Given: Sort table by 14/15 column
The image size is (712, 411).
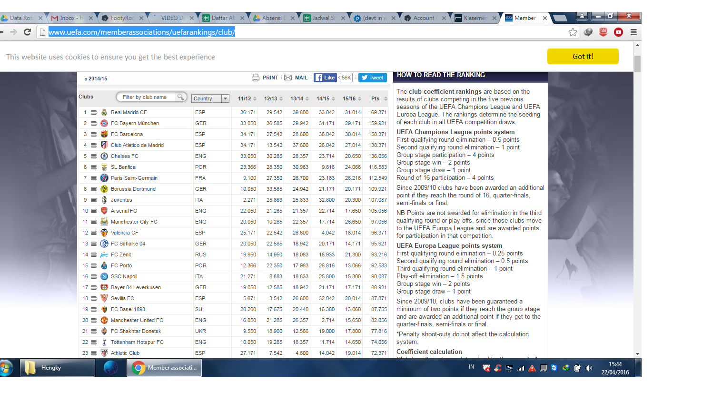Looking at the screenshot, I should 326,98.
